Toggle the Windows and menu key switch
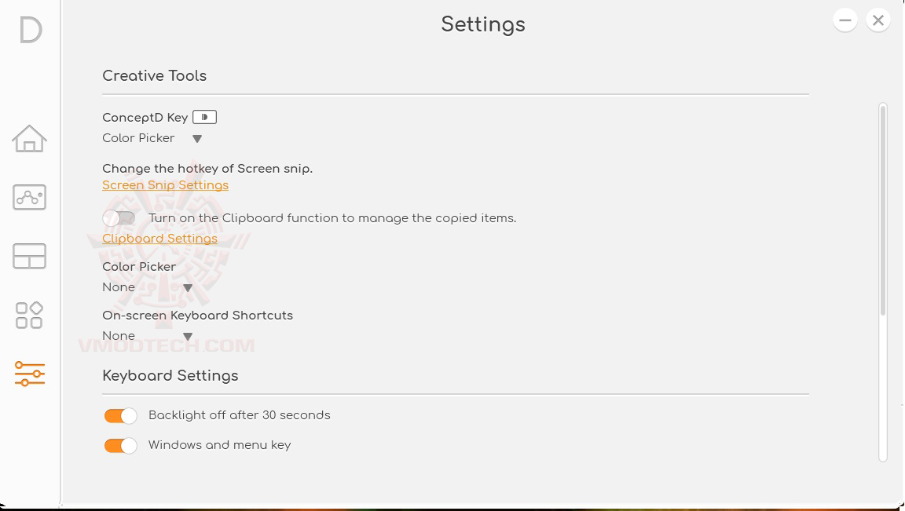 pyautogui.click(x=120, y=446)
